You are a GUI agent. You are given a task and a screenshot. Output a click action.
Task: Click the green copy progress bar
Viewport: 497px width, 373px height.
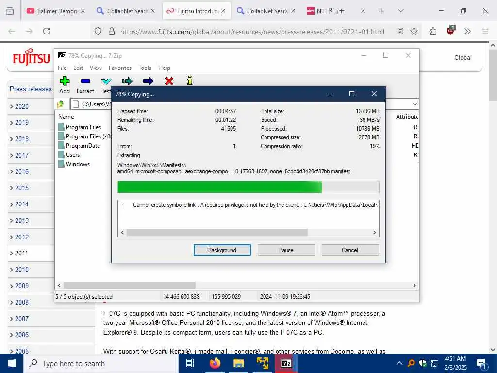[x=248, y=187]
